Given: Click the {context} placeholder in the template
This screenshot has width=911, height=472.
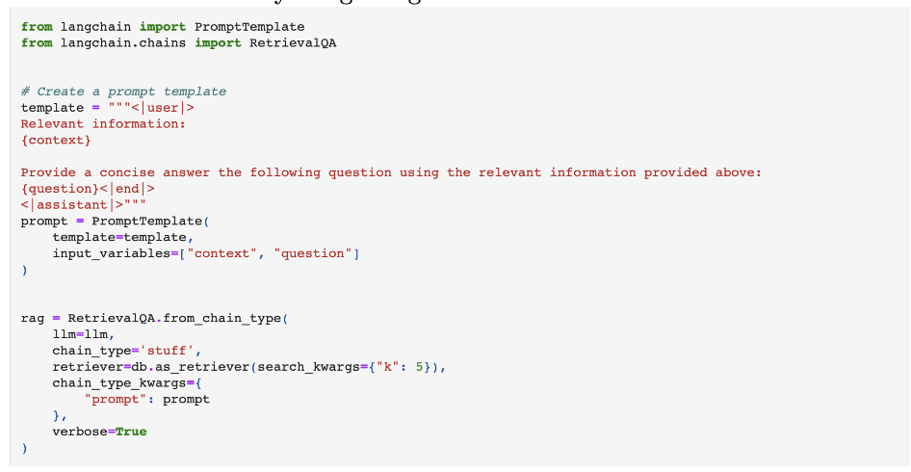Looking at the screenshot, I should pos(57,140).
